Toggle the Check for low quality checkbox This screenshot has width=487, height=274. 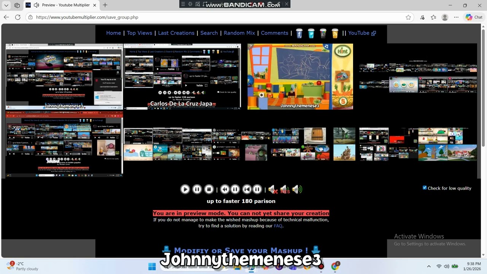pyautogui.click(x=425, y=188)
